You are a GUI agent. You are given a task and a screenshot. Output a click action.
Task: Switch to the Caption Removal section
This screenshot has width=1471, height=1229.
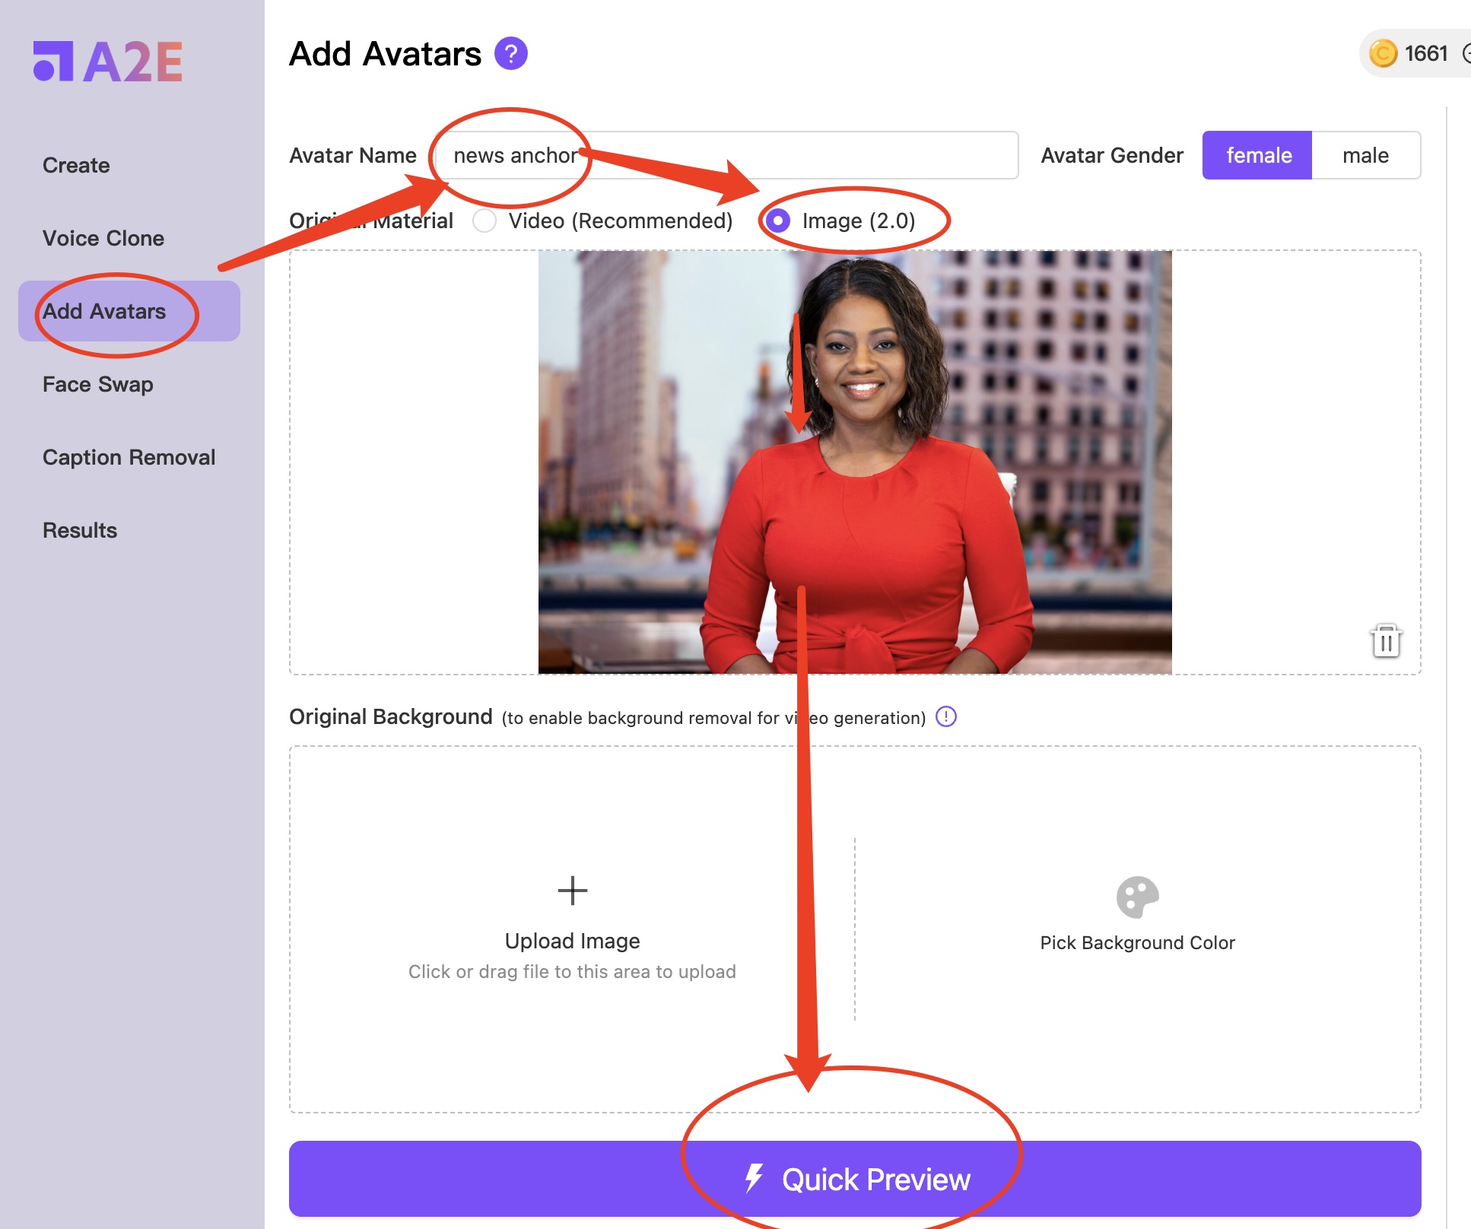tap(129, 457)
